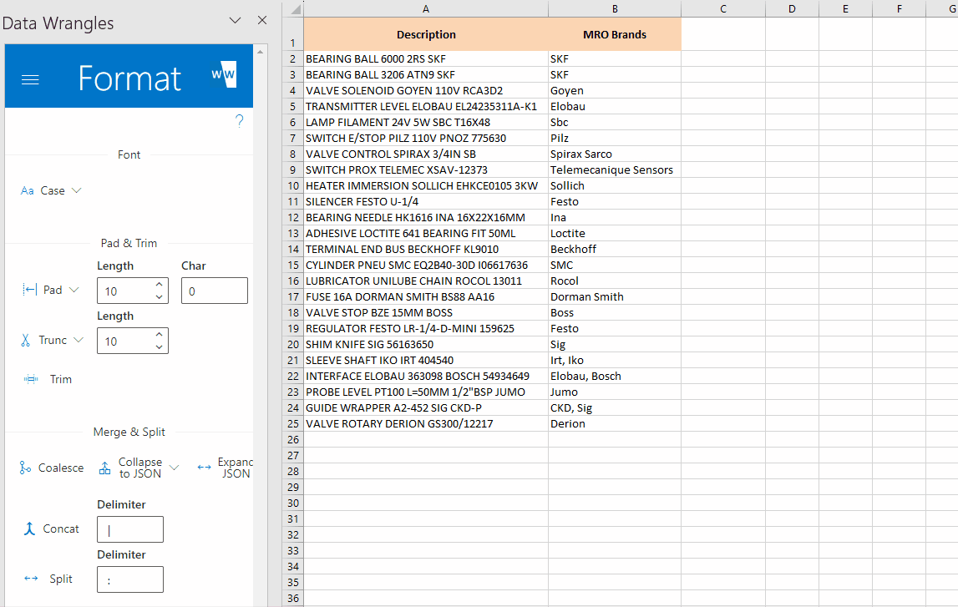Increase the Pad length stepper value

[160, 285]
